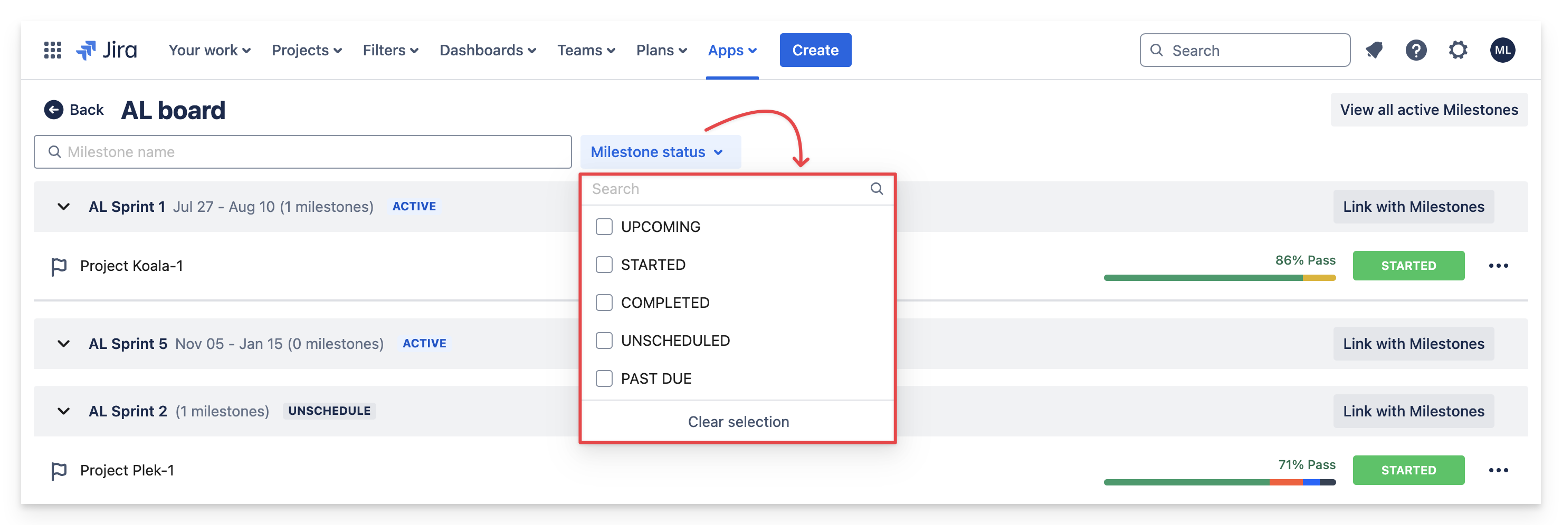The width and height of the screenshot is (1562, 525).
Task: Click the Project Plek-1 progress bar
Action: pyautogui.click(x=1219, y=482)
